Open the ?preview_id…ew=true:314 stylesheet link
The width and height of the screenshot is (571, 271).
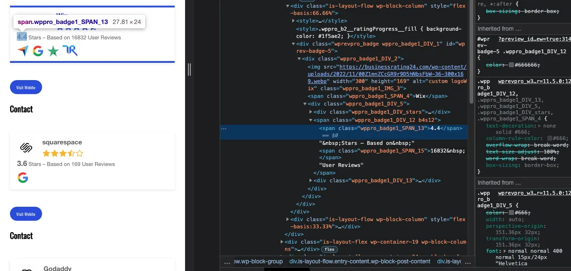(534, 39)
